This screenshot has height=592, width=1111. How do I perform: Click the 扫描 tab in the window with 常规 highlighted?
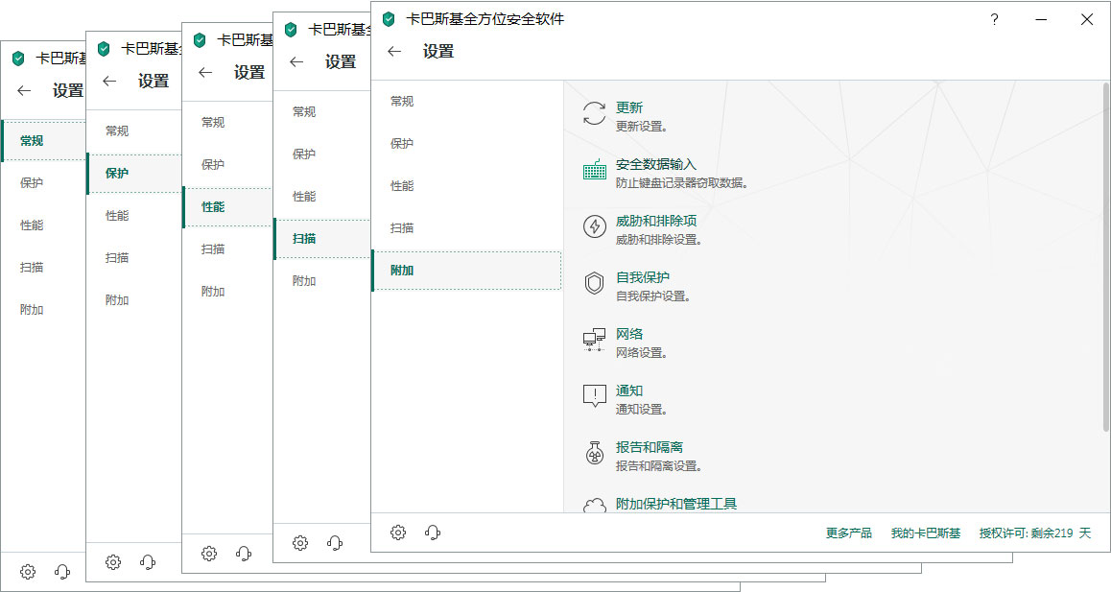click(x=31, y=268)
